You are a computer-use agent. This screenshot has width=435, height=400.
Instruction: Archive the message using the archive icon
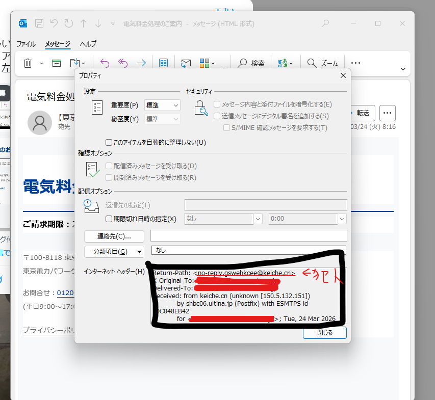point(56,63)
